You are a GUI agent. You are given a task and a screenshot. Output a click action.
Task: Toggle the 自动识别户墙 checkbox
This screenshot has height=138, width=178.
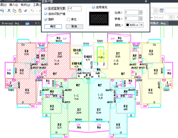coord(46,14)
